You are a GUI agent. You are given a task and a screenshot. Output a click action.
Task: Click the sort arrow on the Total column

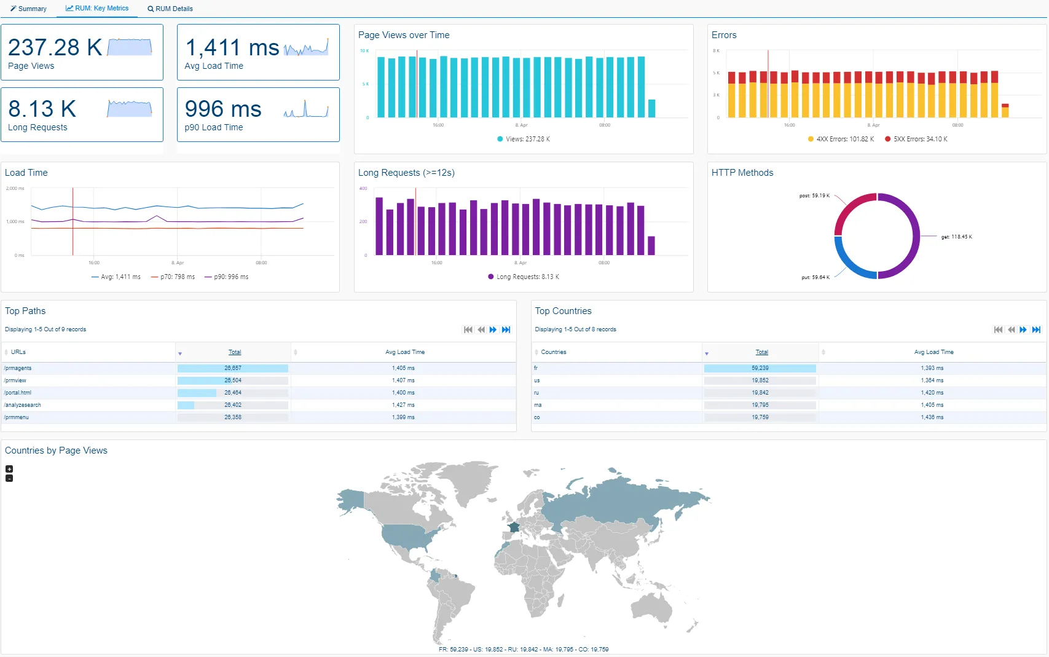pyautogui.click(x=180, y=353)
